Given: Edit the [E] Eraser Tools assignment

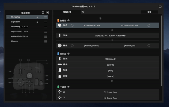Looking at the screenshot, I should 110,92.
